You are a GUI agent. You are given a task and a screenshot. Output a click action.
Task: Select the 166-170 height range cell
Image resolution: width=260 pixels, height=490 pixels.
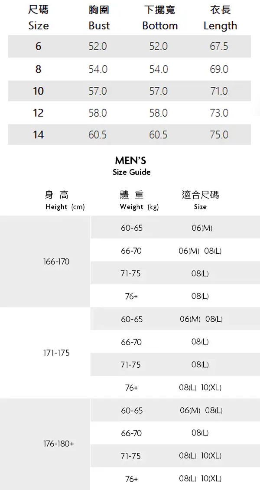56,262
